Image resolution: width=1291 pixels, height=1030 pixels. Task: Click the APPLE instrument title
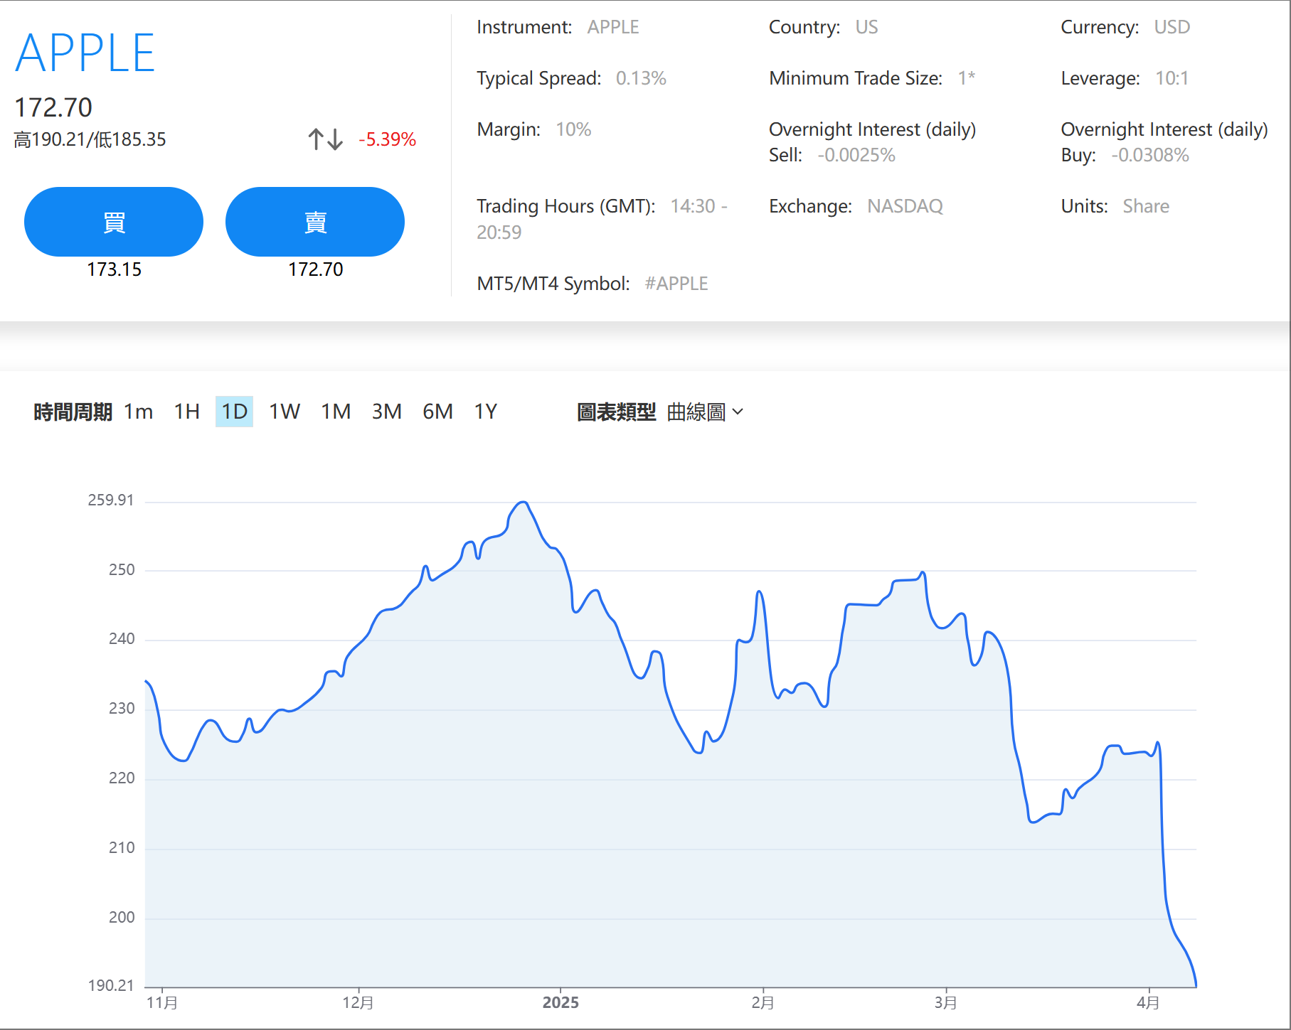point(85,53)
